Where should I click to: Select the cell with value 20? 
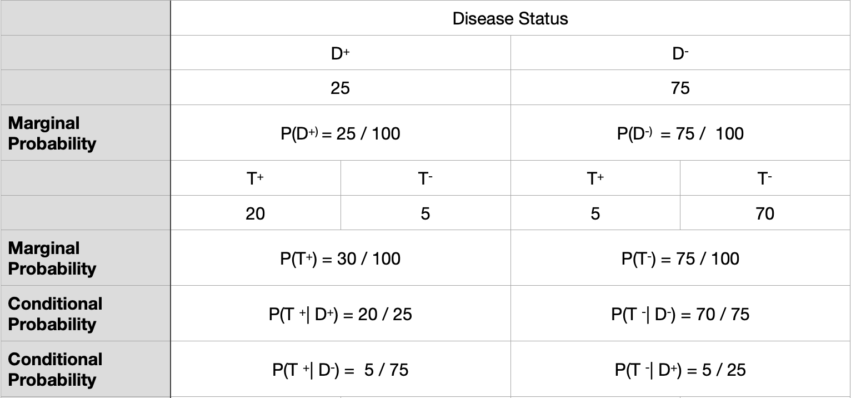coord(255,213)
